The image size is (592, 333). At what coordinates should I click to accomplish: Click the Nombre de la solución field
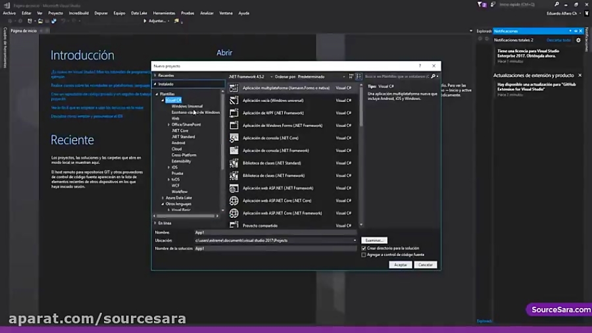(x=275, y=248)
